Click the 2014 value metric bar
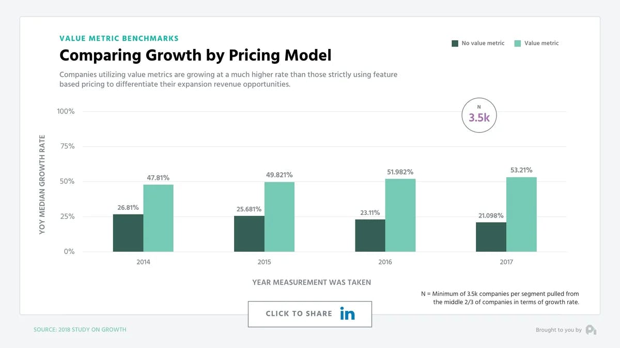This screenshot has height=348, width=620. tap(158, 218)
